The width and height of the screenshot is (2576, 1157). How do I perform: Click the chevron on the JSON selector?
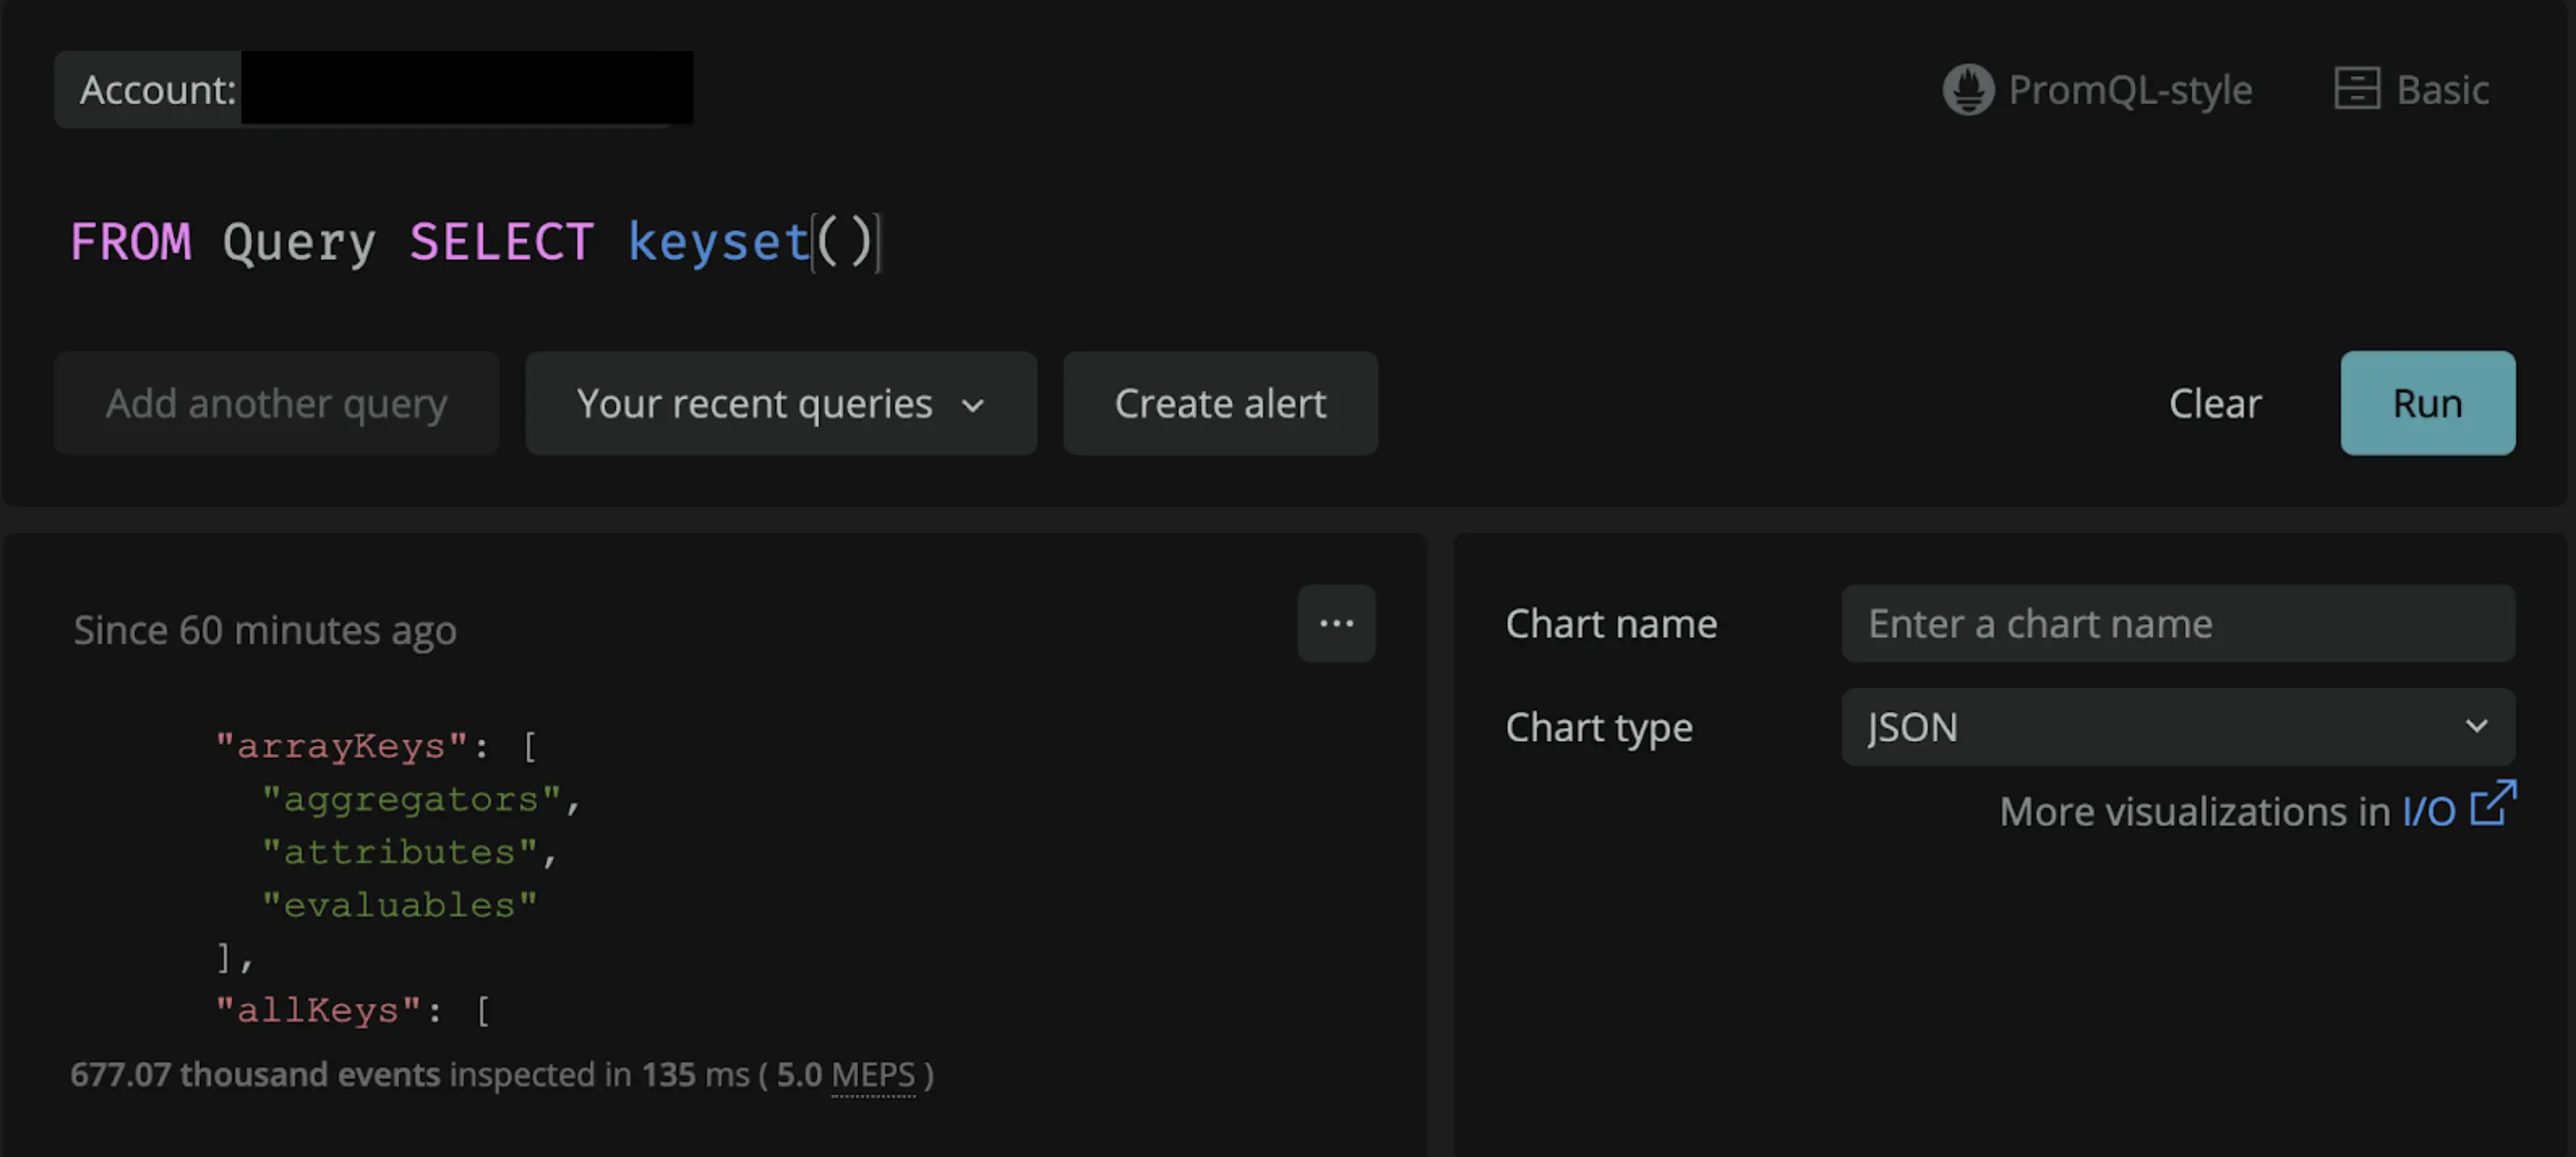click(x=2477, y=727)
